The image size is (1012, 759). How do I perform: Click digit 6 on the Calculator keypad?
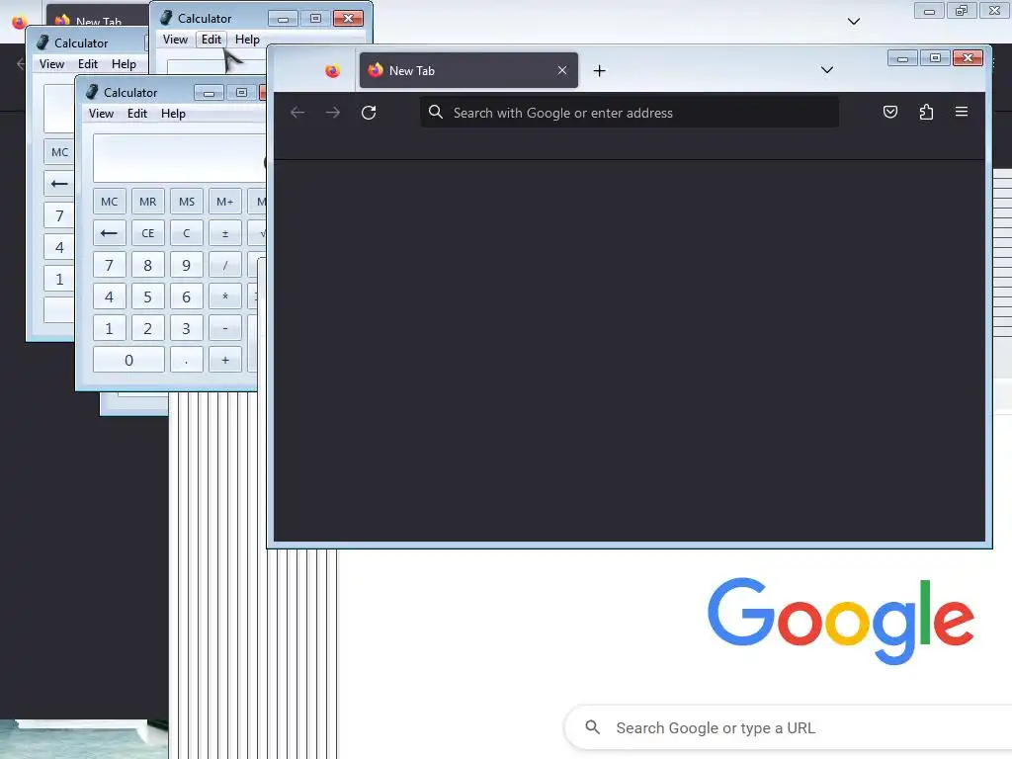pyautogui.click(x=187, y=296)
